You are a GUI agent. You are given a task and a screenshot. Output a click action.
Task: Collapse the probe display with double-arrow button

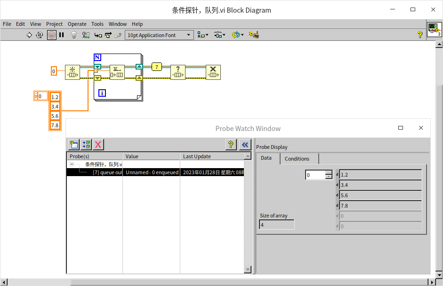tap(245, 145)
